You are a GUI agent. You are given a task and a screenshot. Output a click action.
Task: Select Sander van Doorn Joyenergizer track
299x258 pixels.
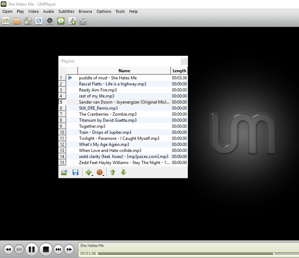pyautogui.click(x=124, y=102)
